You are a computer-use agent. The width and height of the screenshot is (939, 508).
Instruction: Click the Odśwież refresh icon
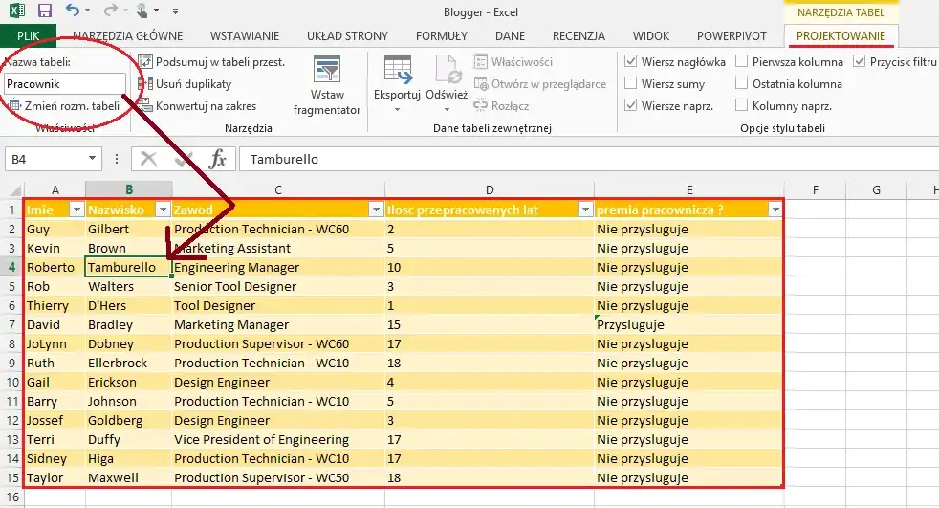[446, 71]
